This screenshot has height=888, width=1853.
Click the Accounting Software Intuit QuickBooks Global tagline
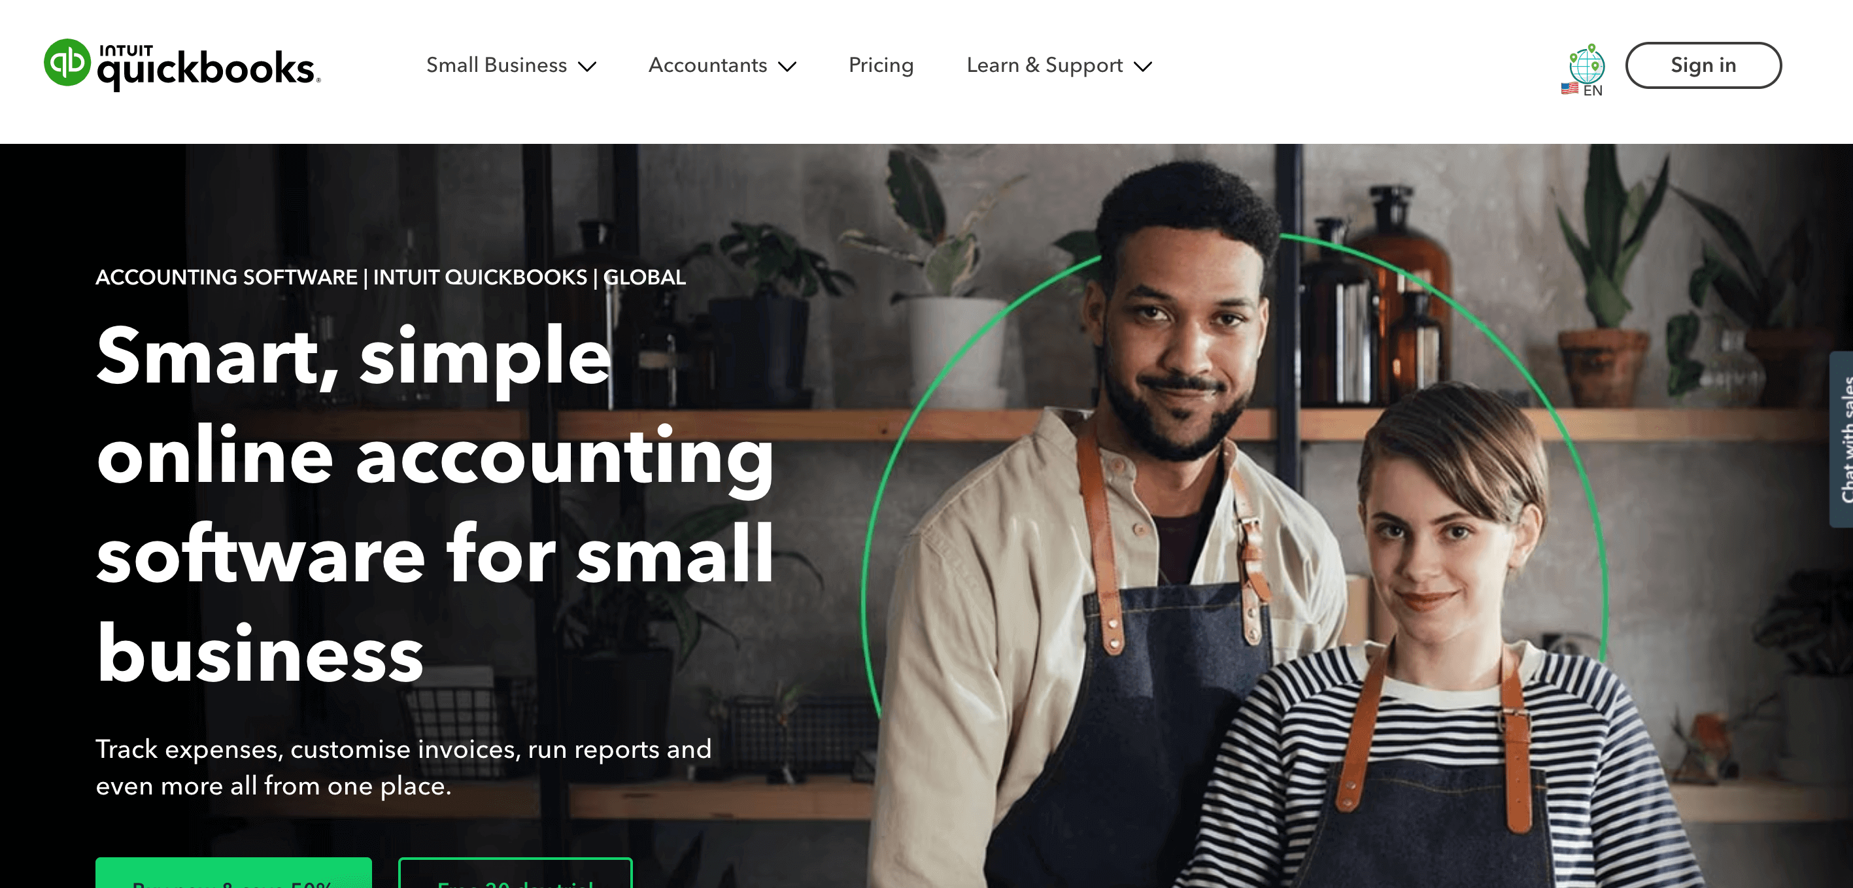click(390, 277)
